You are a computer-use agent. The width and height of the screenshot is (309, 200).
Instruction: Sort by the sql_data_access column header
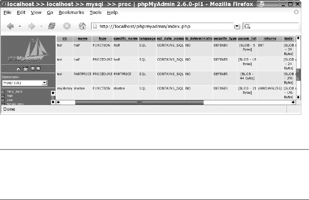pos(170,38)
